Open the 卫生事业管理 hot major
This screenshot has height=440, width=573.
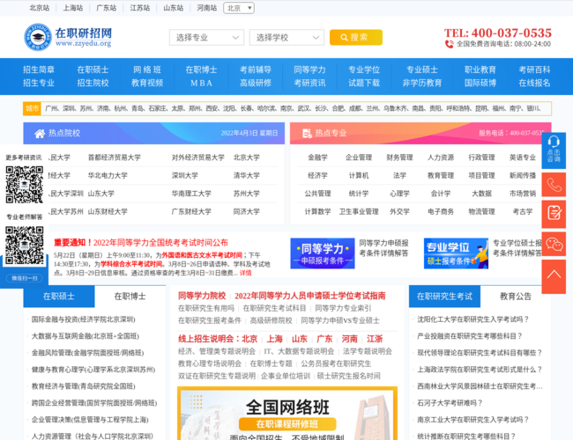pos(359,211)
